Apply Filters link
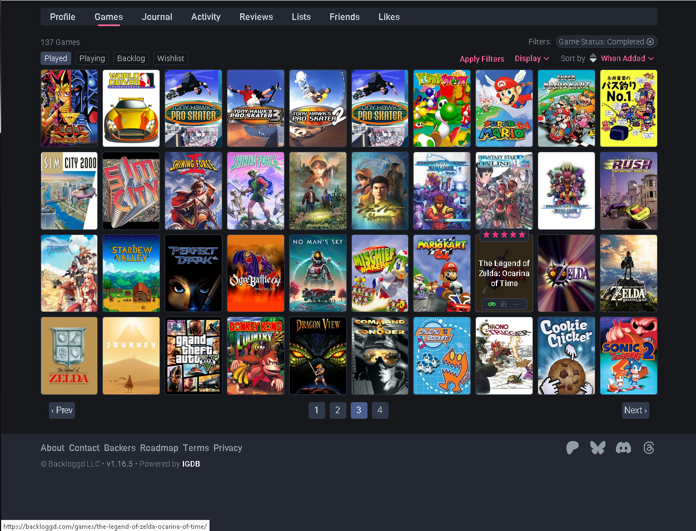Viewport: 696px width, 531px height. coord(482,59)
